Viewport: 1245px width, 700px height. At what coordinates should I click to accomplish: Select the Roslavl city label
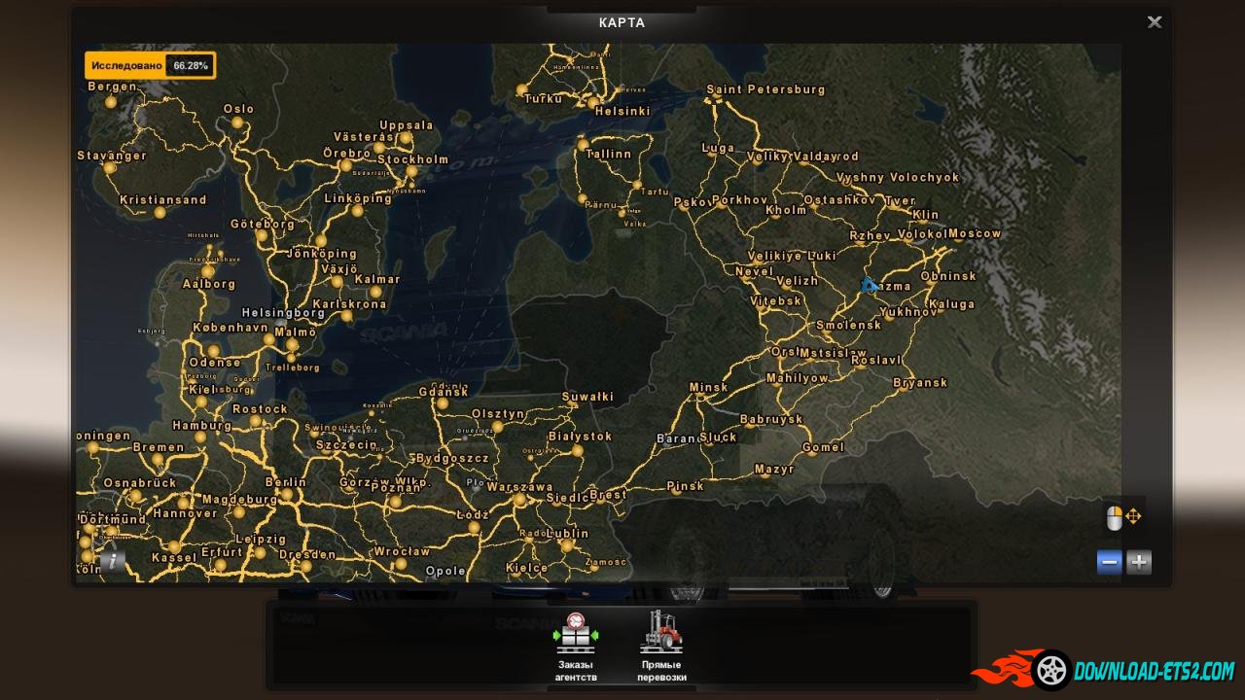[876, 360]
